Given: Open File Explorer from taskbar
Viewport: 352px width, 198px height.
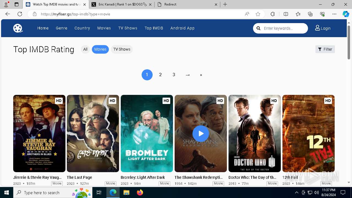Looking at the screenshot, I should point(126,193).
